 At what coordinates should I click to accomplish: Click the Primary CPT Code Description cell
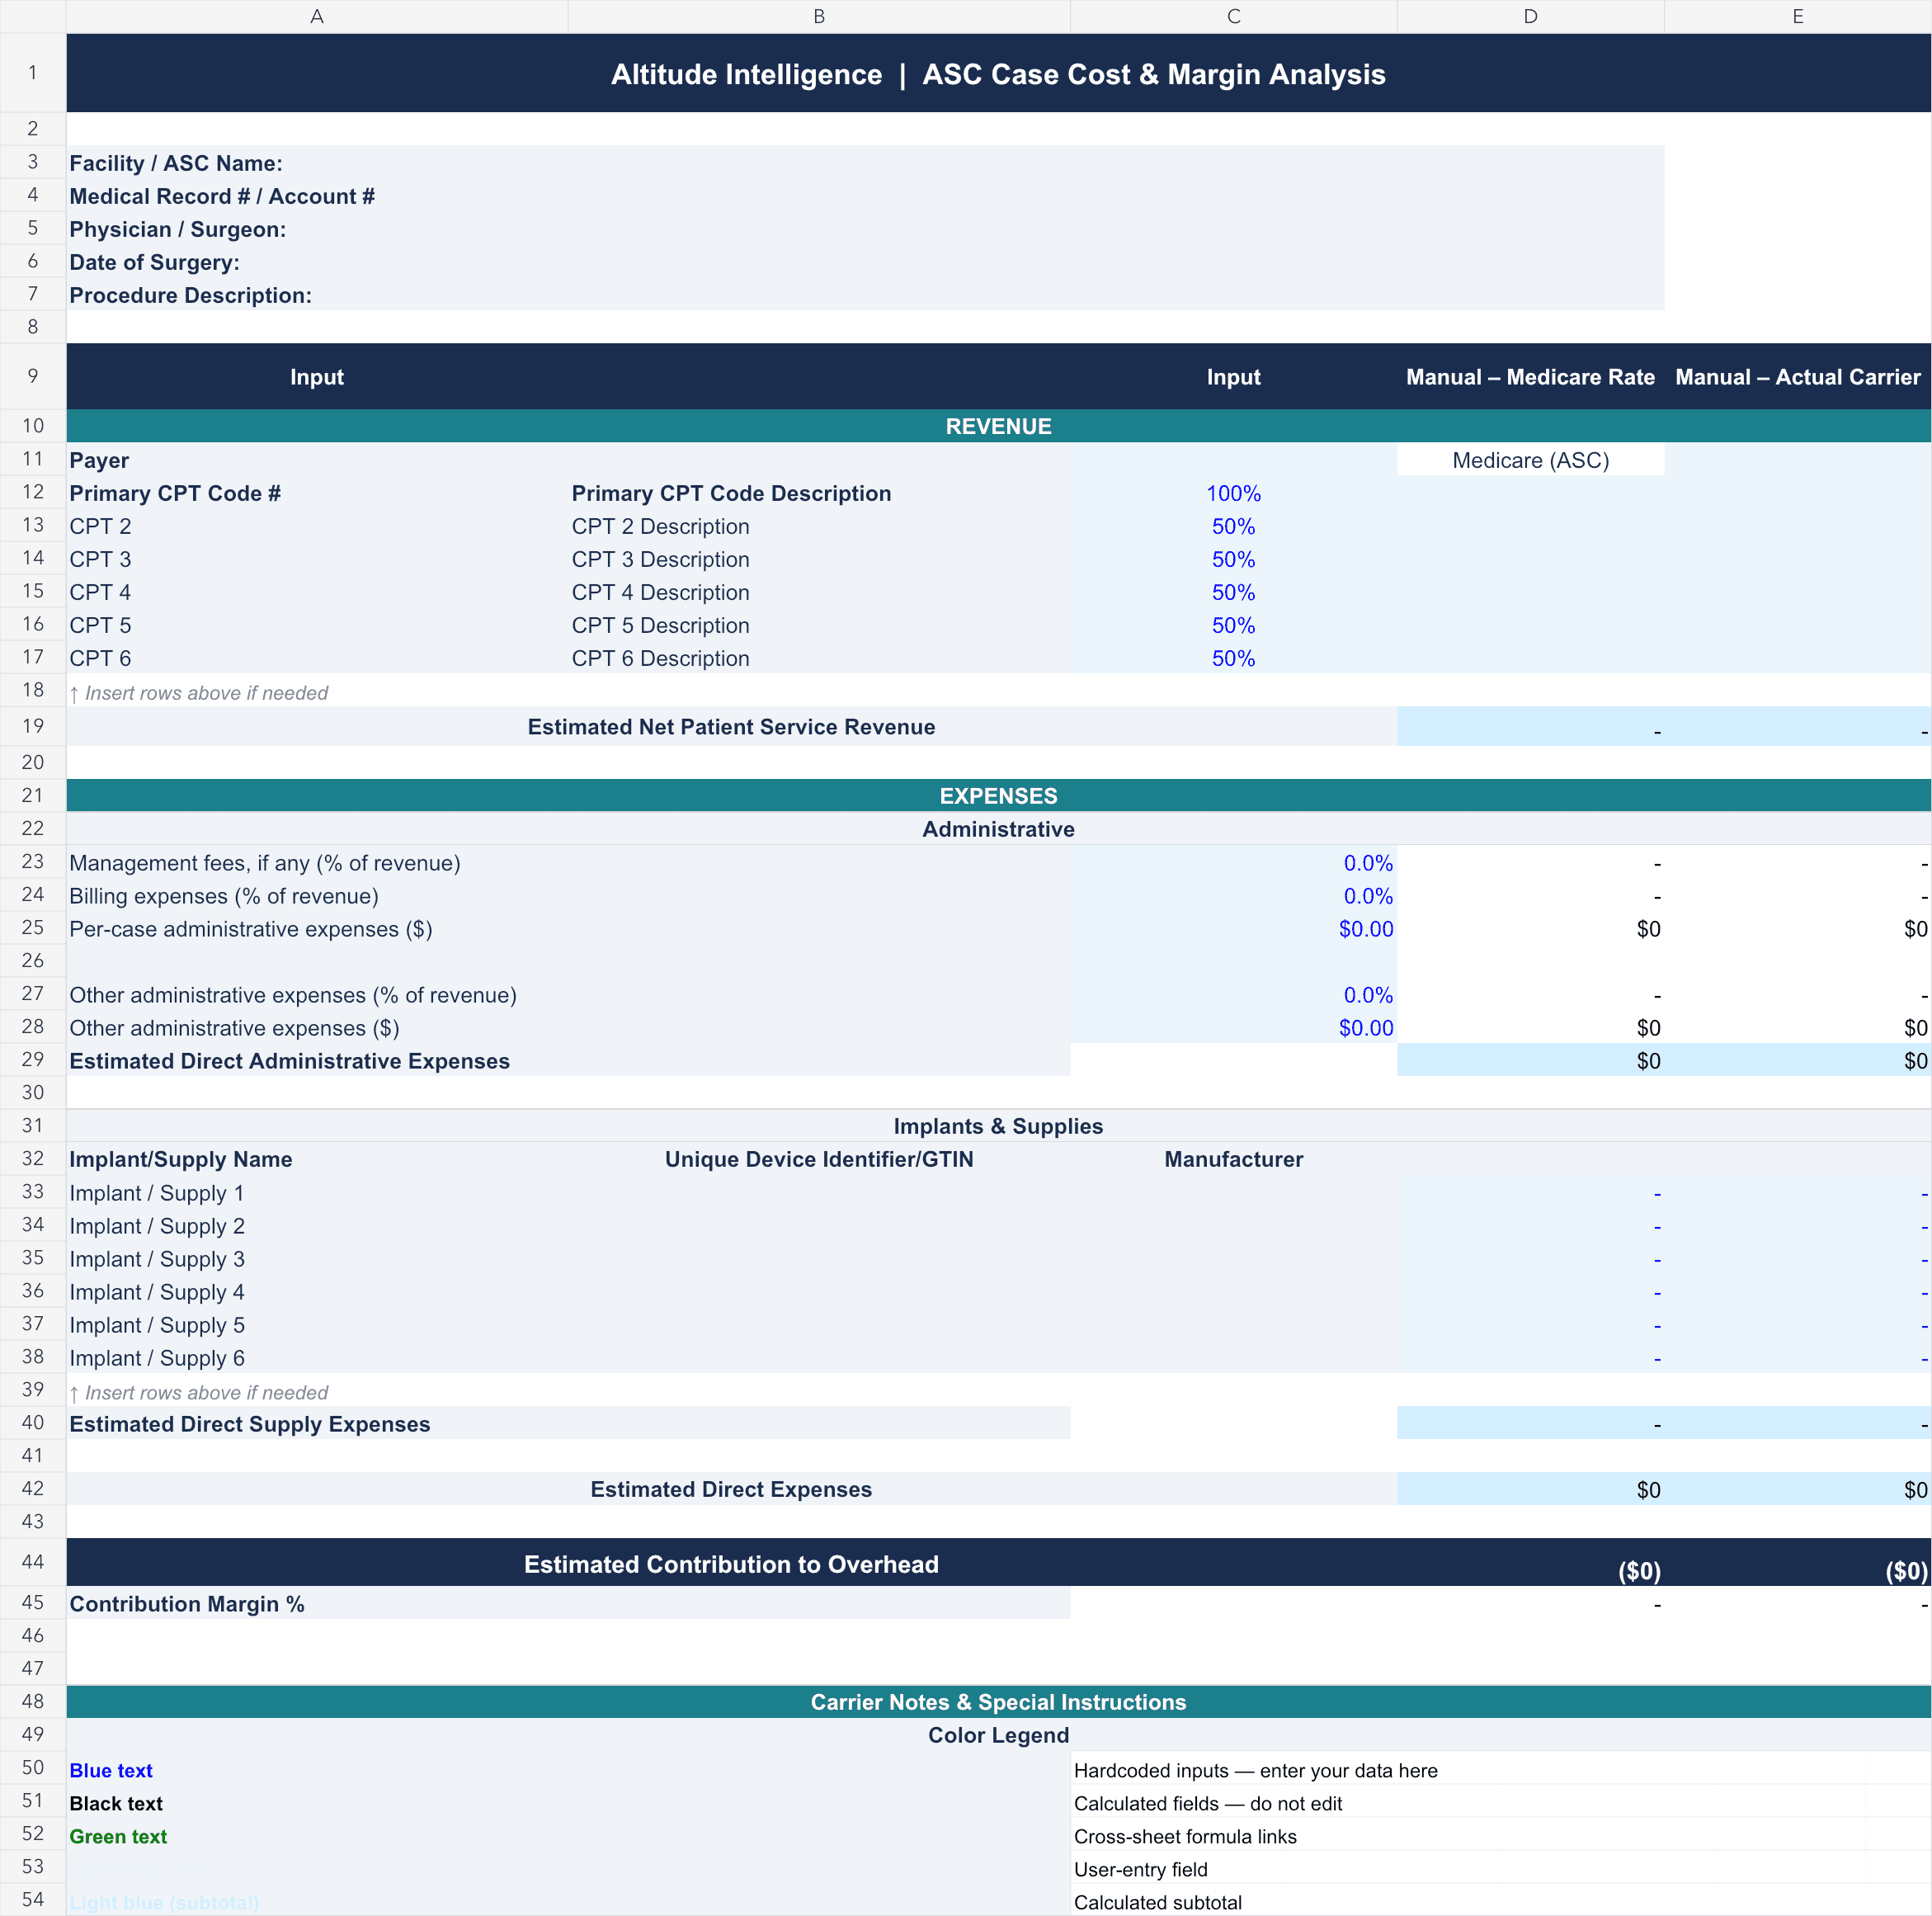819,493
